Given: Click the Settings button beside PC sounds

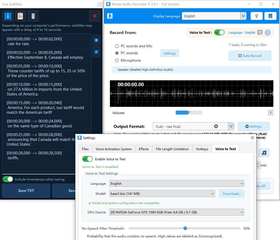Looking at the screenshot, I should (170, 53).
